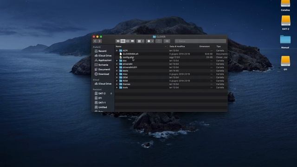
Task: Focus the Cerca search field
Action: (200, 41)
